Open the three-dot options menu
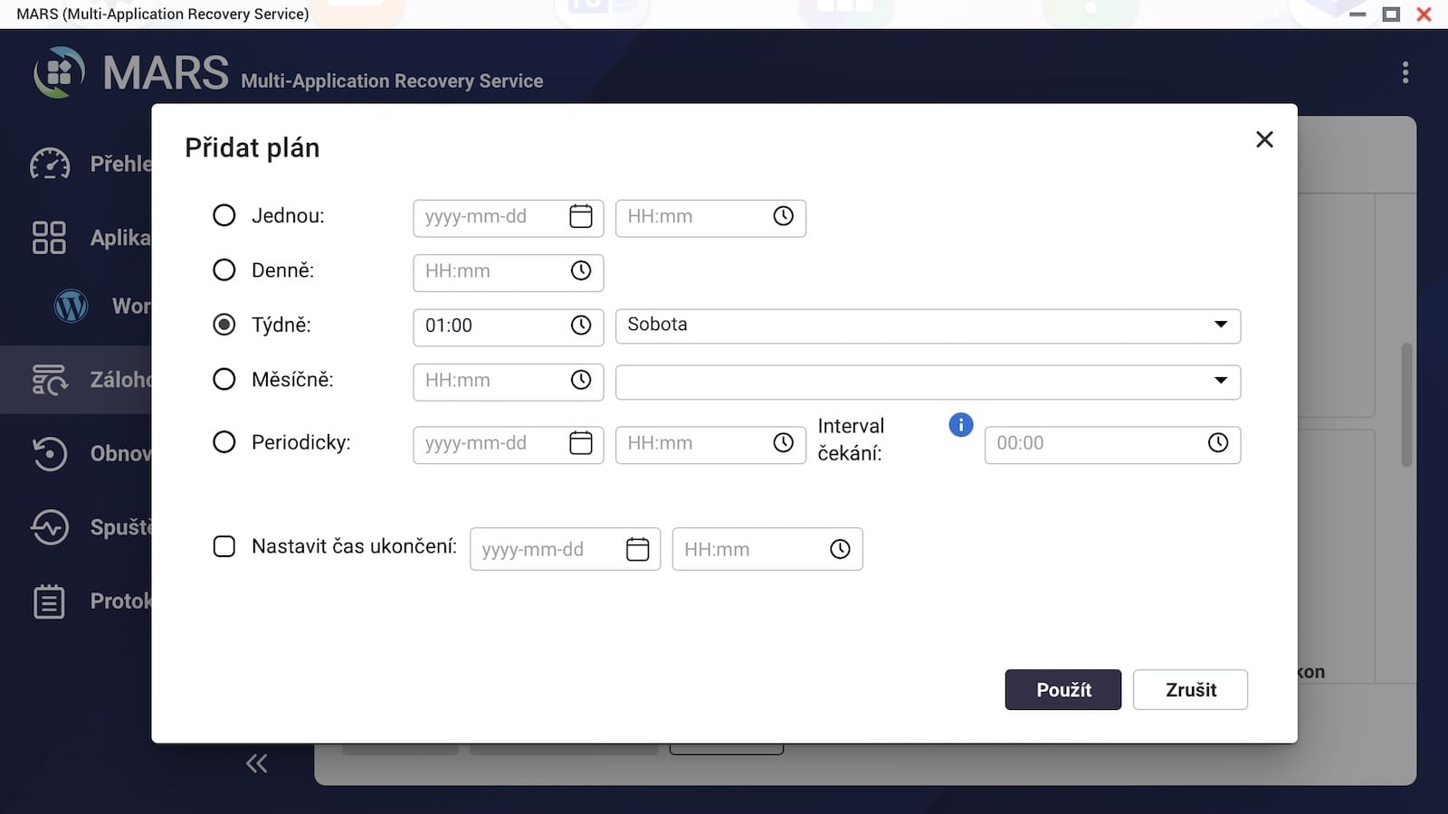Screen dimensions: 1448x814 click(x=1405, y=72)
